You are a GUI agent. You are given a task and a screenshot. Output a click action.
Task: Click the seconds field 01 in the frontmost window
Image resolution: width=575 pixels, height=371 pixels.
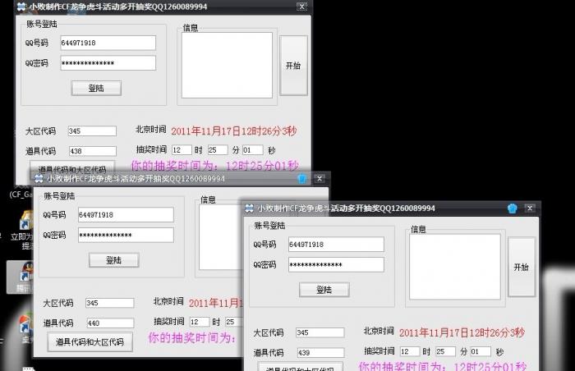tap(481, 351)
